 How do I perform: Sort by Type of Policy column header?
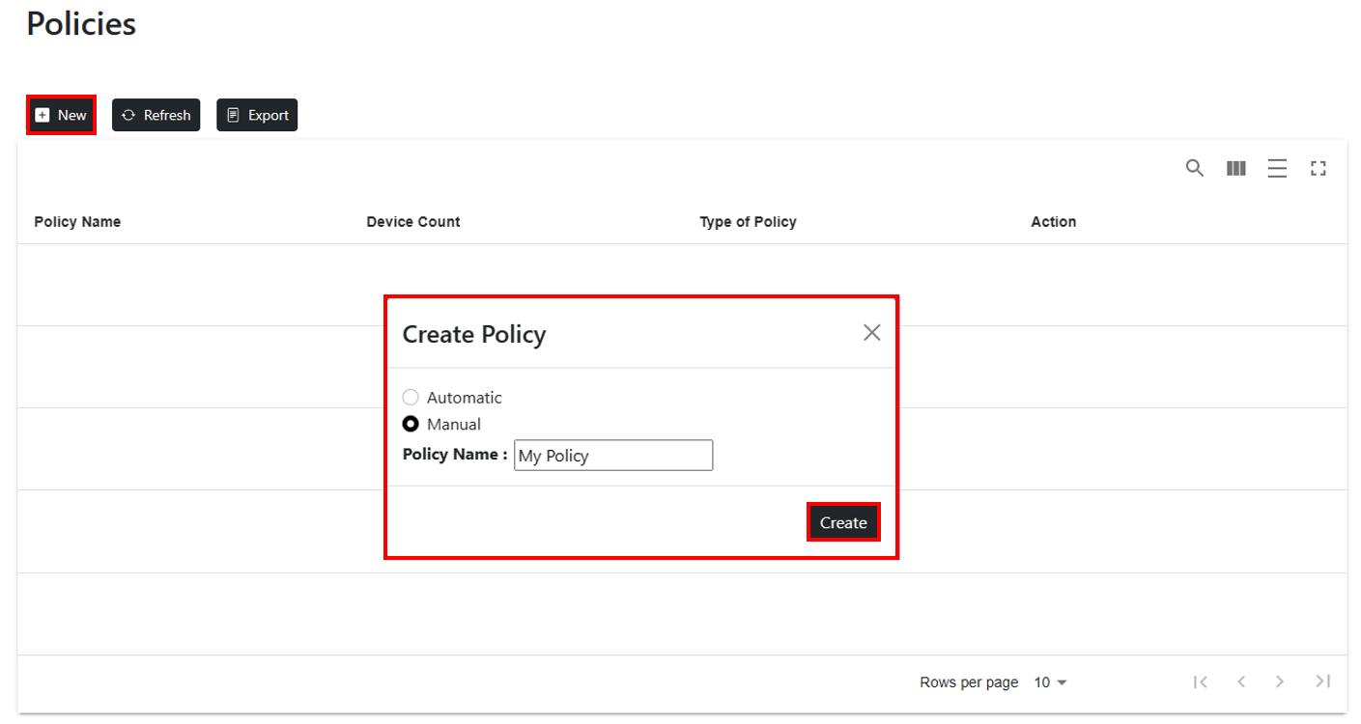[748, 222]
